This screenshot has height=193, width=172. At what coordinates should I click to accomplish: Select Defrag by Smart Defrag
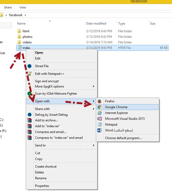click(x=51, y=115)
